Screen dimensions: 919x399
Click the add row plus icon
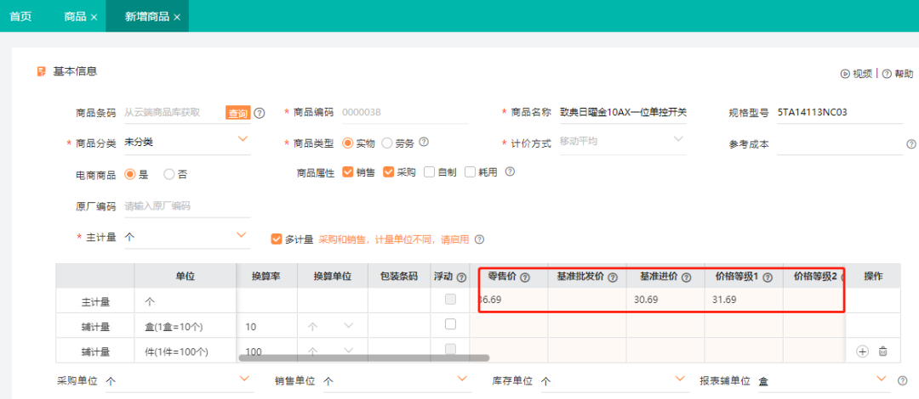(x=862, y=351)
